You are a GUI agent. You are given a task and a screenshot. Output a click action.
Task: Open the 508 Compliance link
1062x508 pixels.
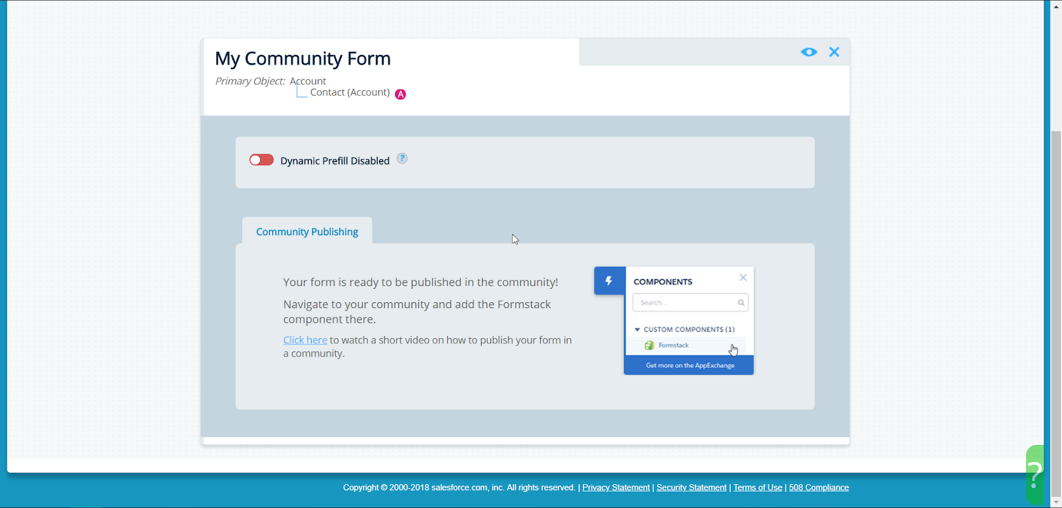[818, 487]
